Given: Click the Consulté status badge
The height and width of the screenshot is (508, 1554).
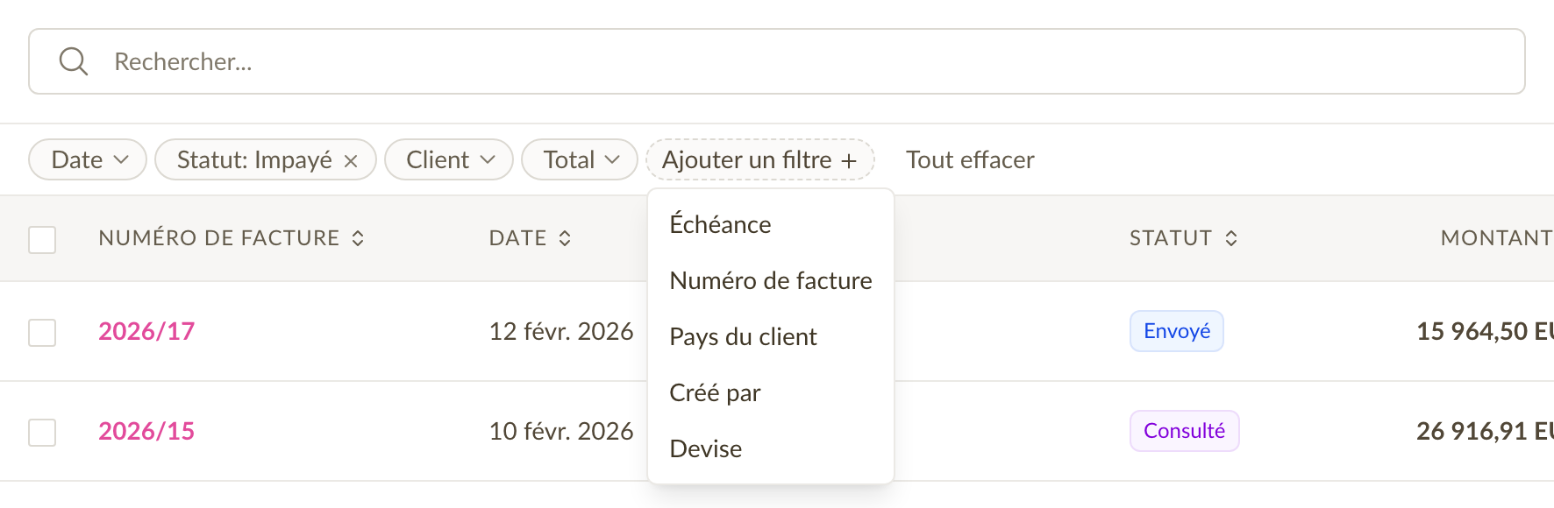Looking at the screenshot, I should 1185,431.
